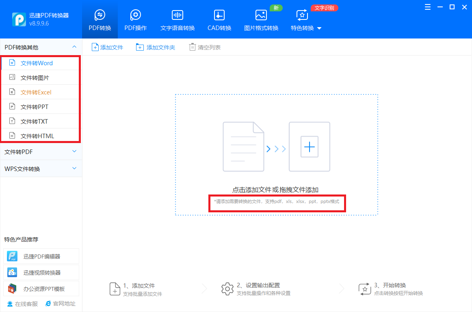Expand the WPS文件转换 section
Image resolution: width=472 pixels, height=312 pixels.
coord(74,169)
